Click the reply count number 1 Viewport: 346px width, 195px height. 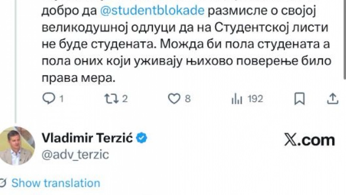click(x=62, y=99)
